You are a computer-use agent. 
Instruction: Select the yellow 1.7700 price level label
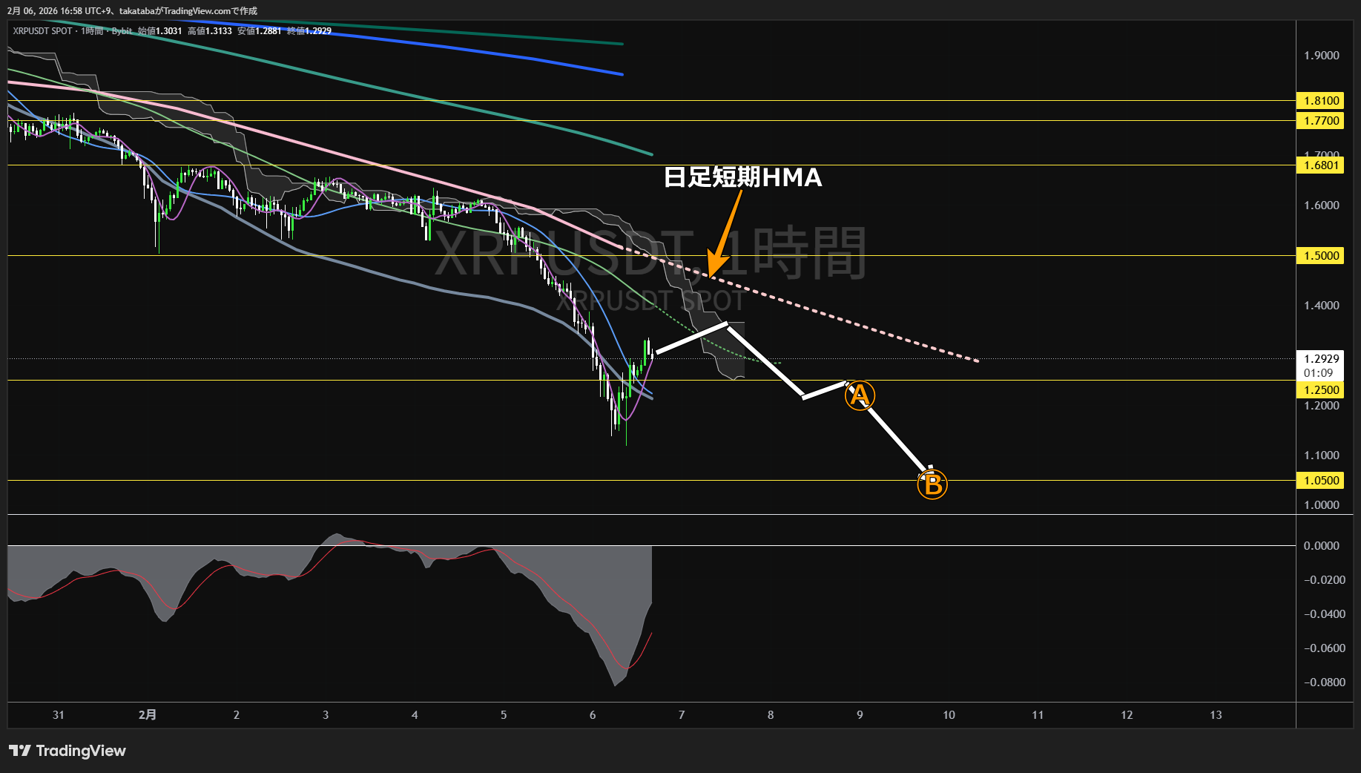[x=1320, y=121]
